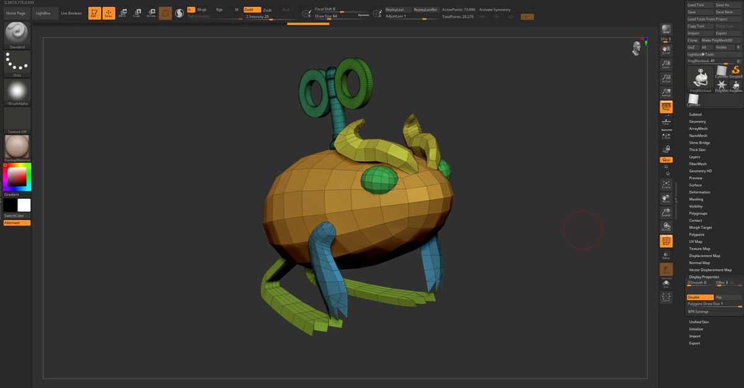Viewport: 744px width, 388px height.
Task: Click the head camera orientation icon
Action: [x=636, y=48]
